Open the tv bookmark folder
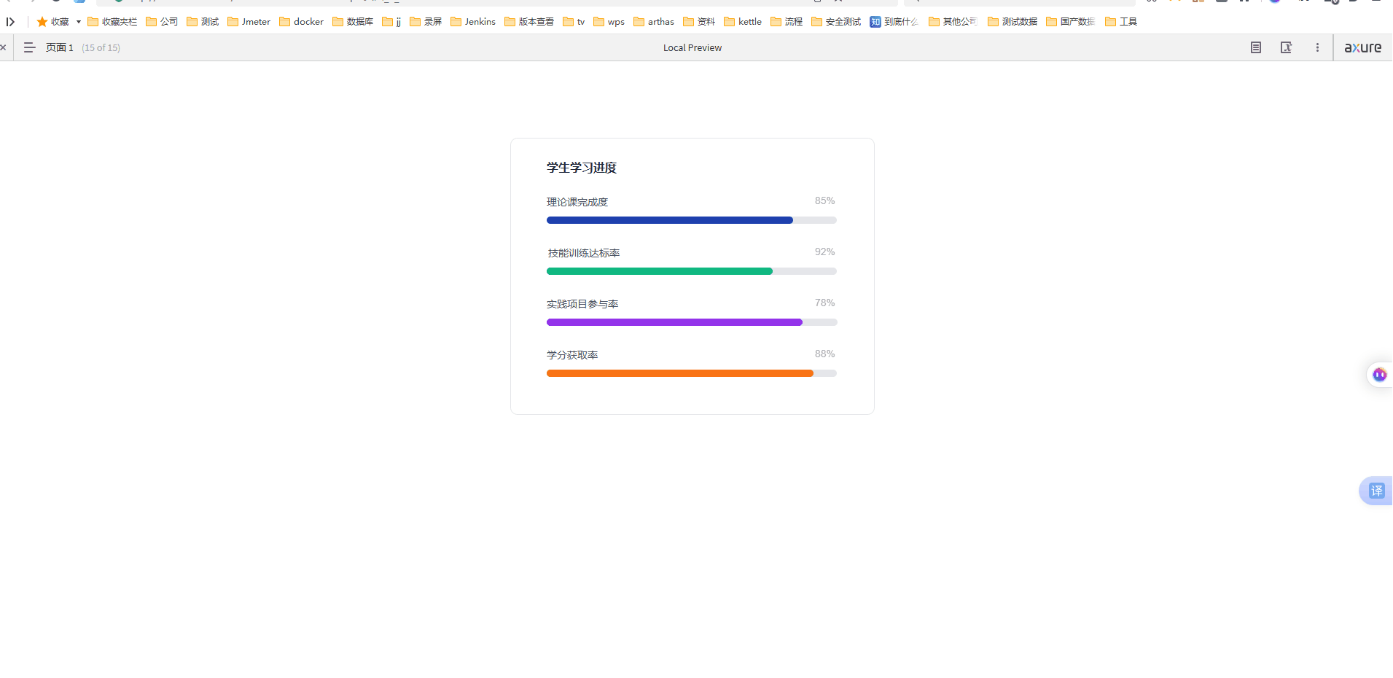 tap(574, 22)
